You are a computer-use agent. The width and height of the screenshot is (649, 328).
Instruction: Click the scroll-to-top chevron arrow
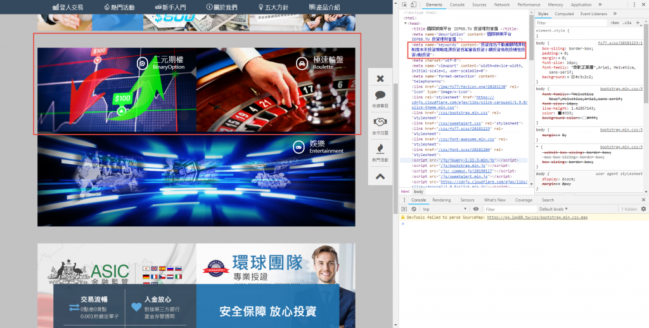pos(380,176)
